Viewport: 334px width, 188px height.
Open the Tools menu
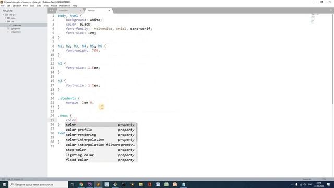click(x=46, y=6)
